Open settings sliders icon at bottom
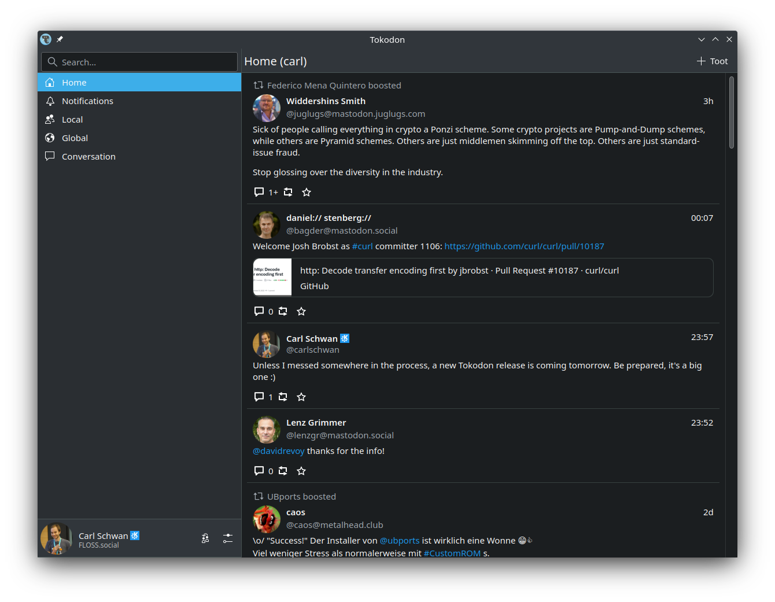This screenshot has height=602, width=775. 228,538
